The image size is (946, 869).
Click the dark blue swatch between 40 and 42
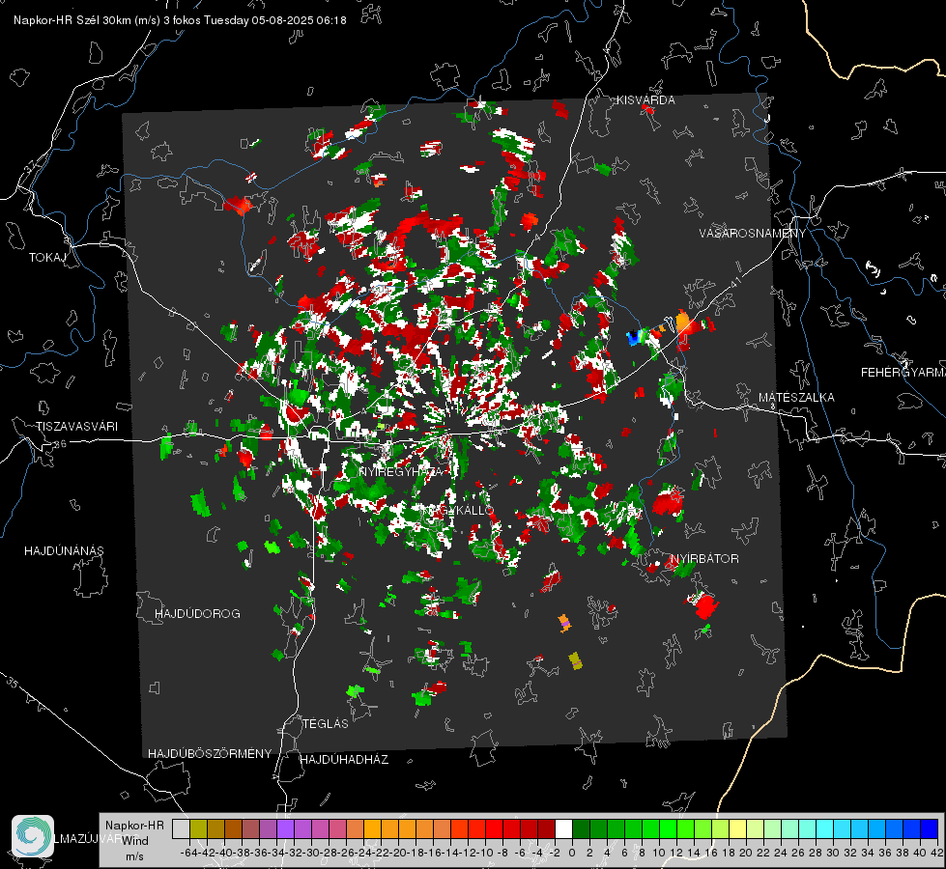click(930, 829)
